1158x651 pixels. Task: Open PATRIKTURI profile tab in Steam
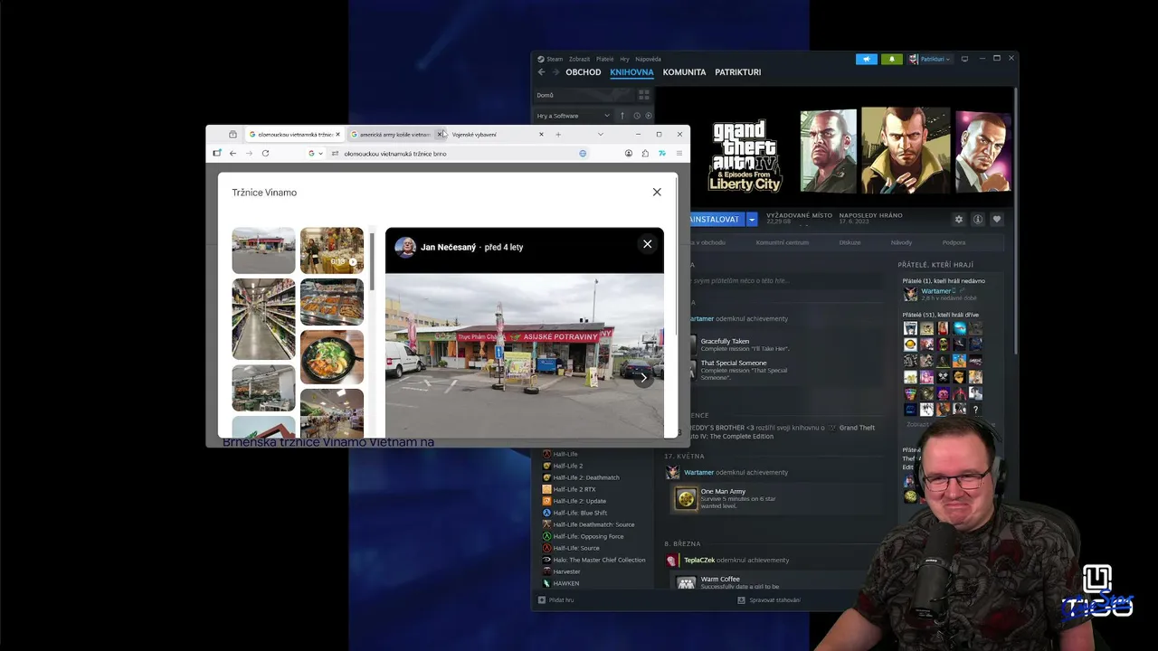738,72
